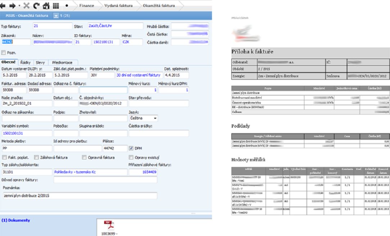Click the Poznámka field zemní plyn distribuce
The image size is (390, 236).
point(80,195)
